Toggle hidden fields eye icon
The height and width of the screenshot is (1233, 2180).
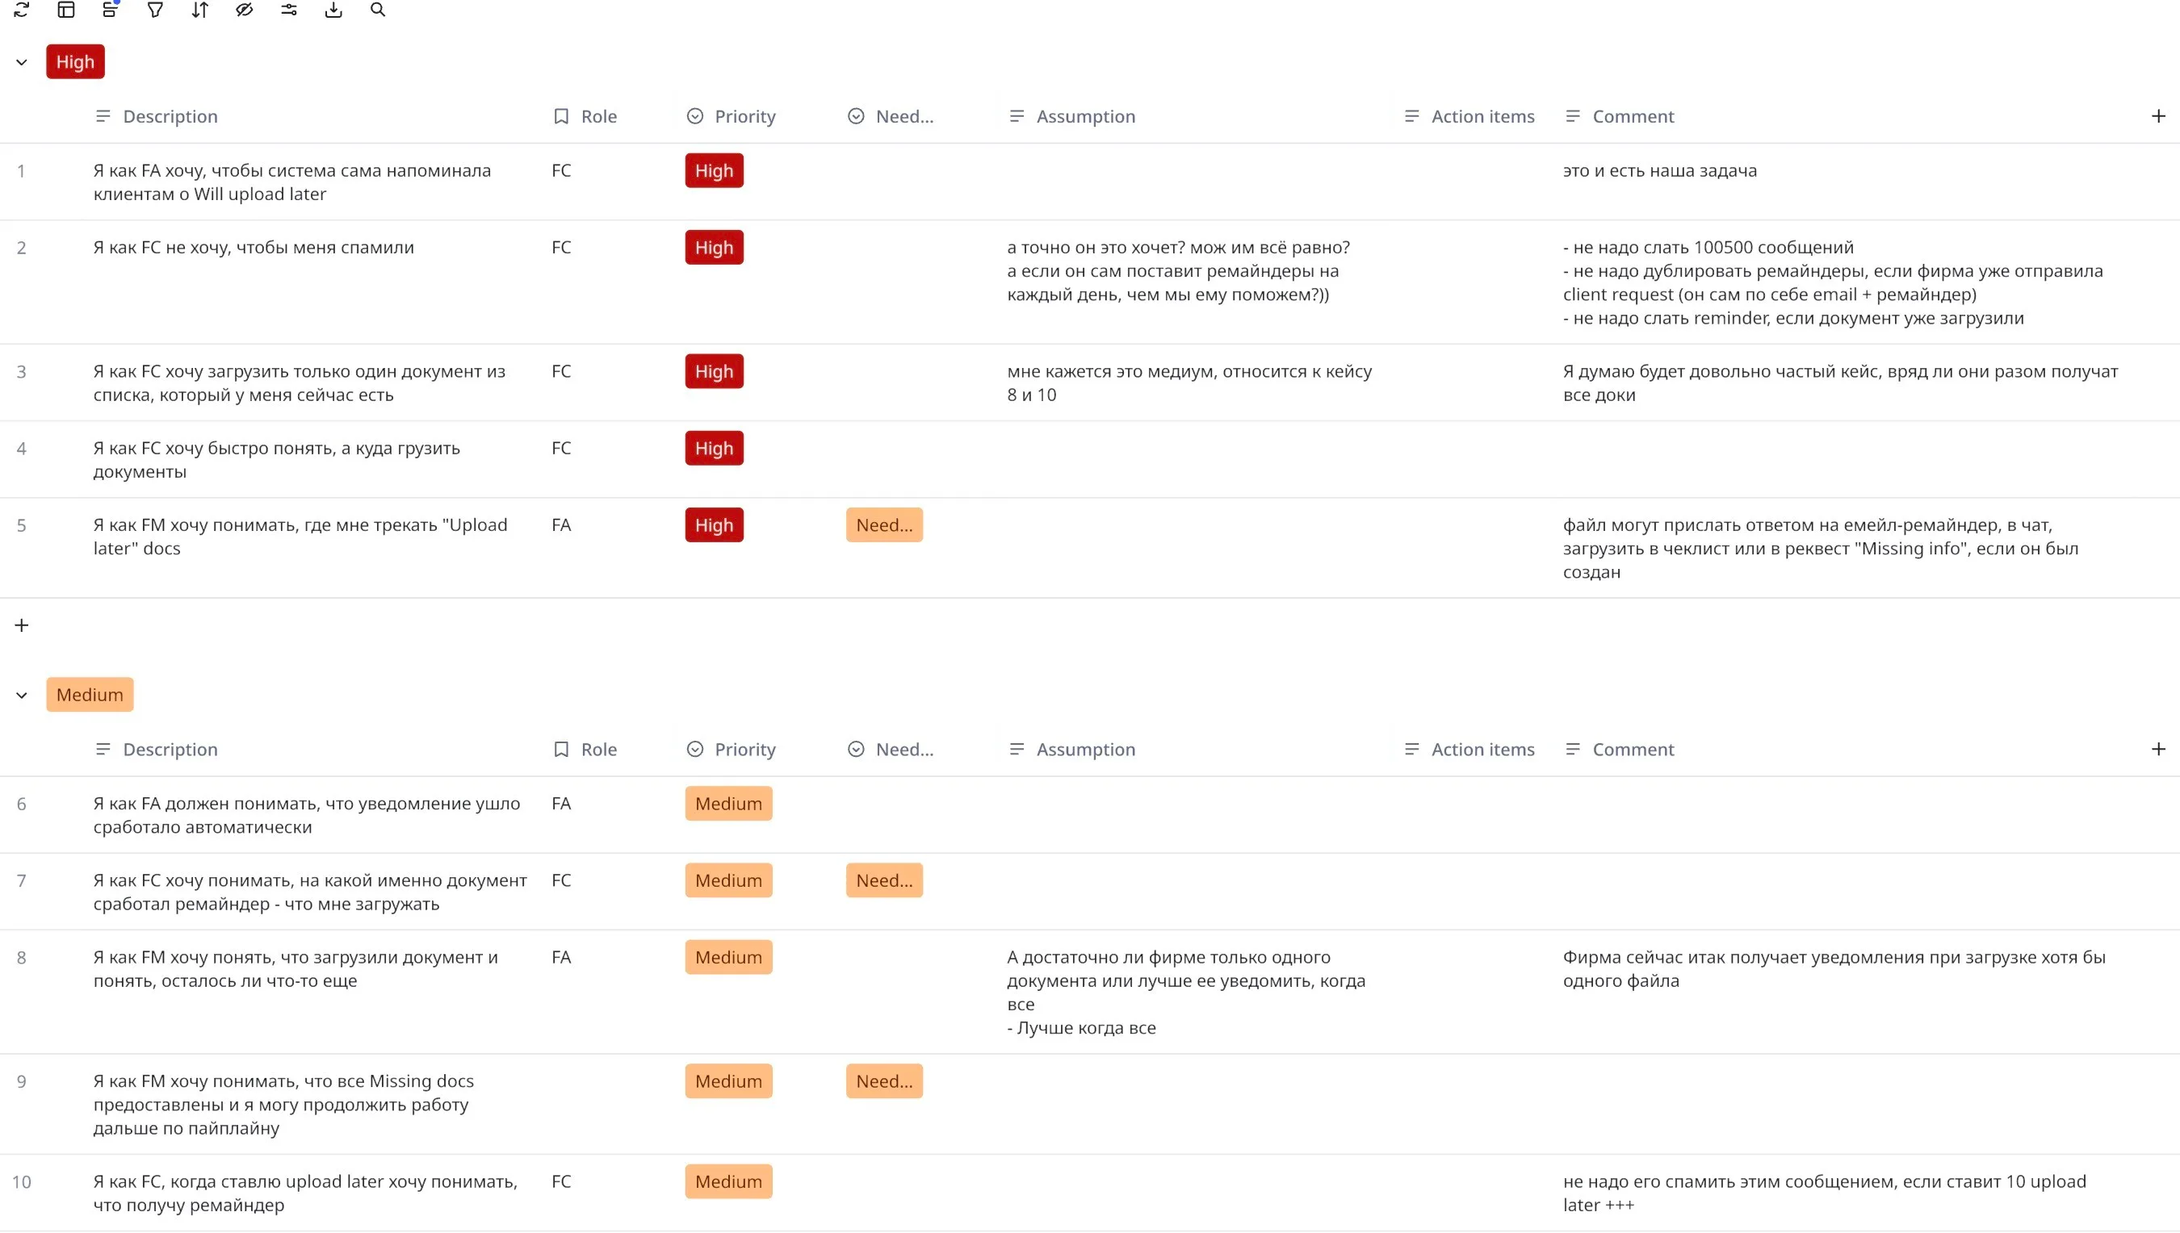pyautogui.click(x=244, y=10)
